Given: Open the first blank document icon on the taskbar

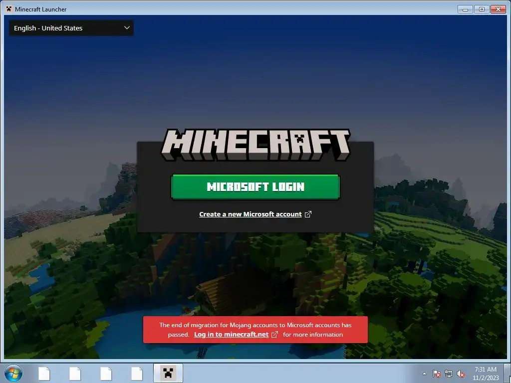Looking at the screenshot, I should tap(44, 374).
